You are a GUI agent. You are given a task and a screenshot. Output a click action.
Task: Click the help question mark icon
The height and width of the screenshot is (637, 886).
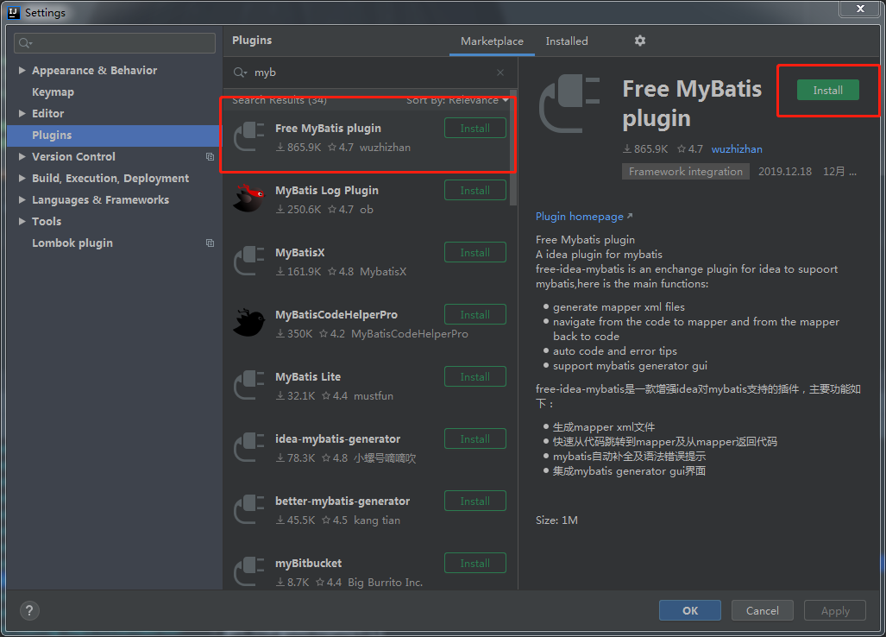(x=28, y=610)
